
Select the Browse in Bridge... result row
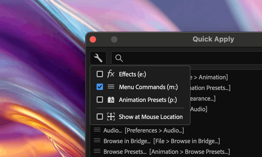162,141
